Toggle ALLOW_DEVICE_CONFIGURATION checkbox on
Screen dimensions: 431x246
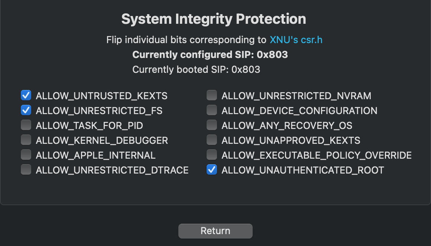coord(212,110)
